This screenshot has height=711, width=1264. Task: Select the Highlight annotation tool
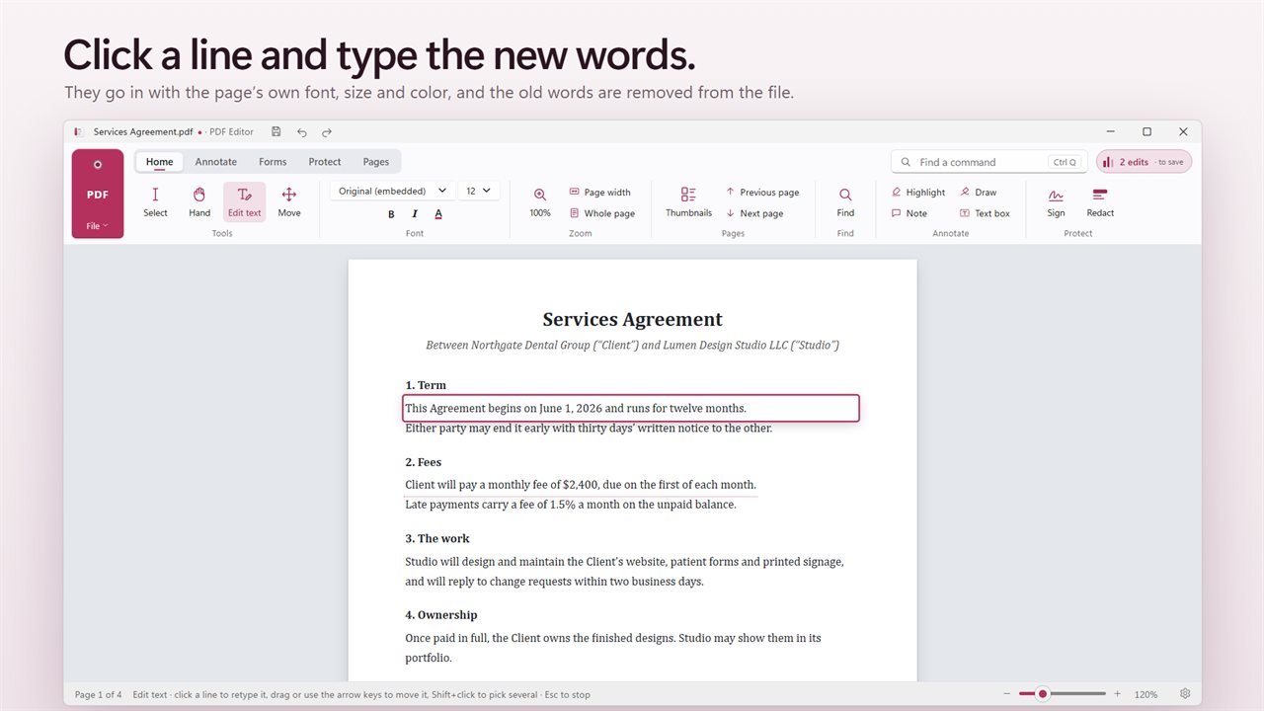point(917,193)
